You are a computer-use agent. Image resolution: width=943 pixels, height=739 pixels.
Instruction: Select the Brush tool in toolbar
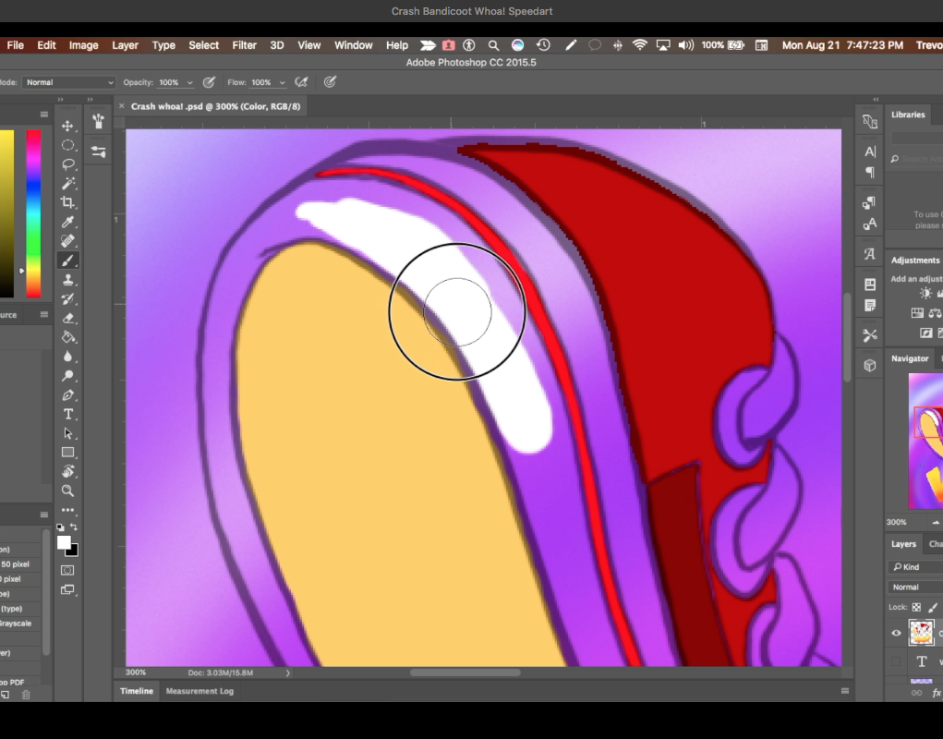point(68,260)
